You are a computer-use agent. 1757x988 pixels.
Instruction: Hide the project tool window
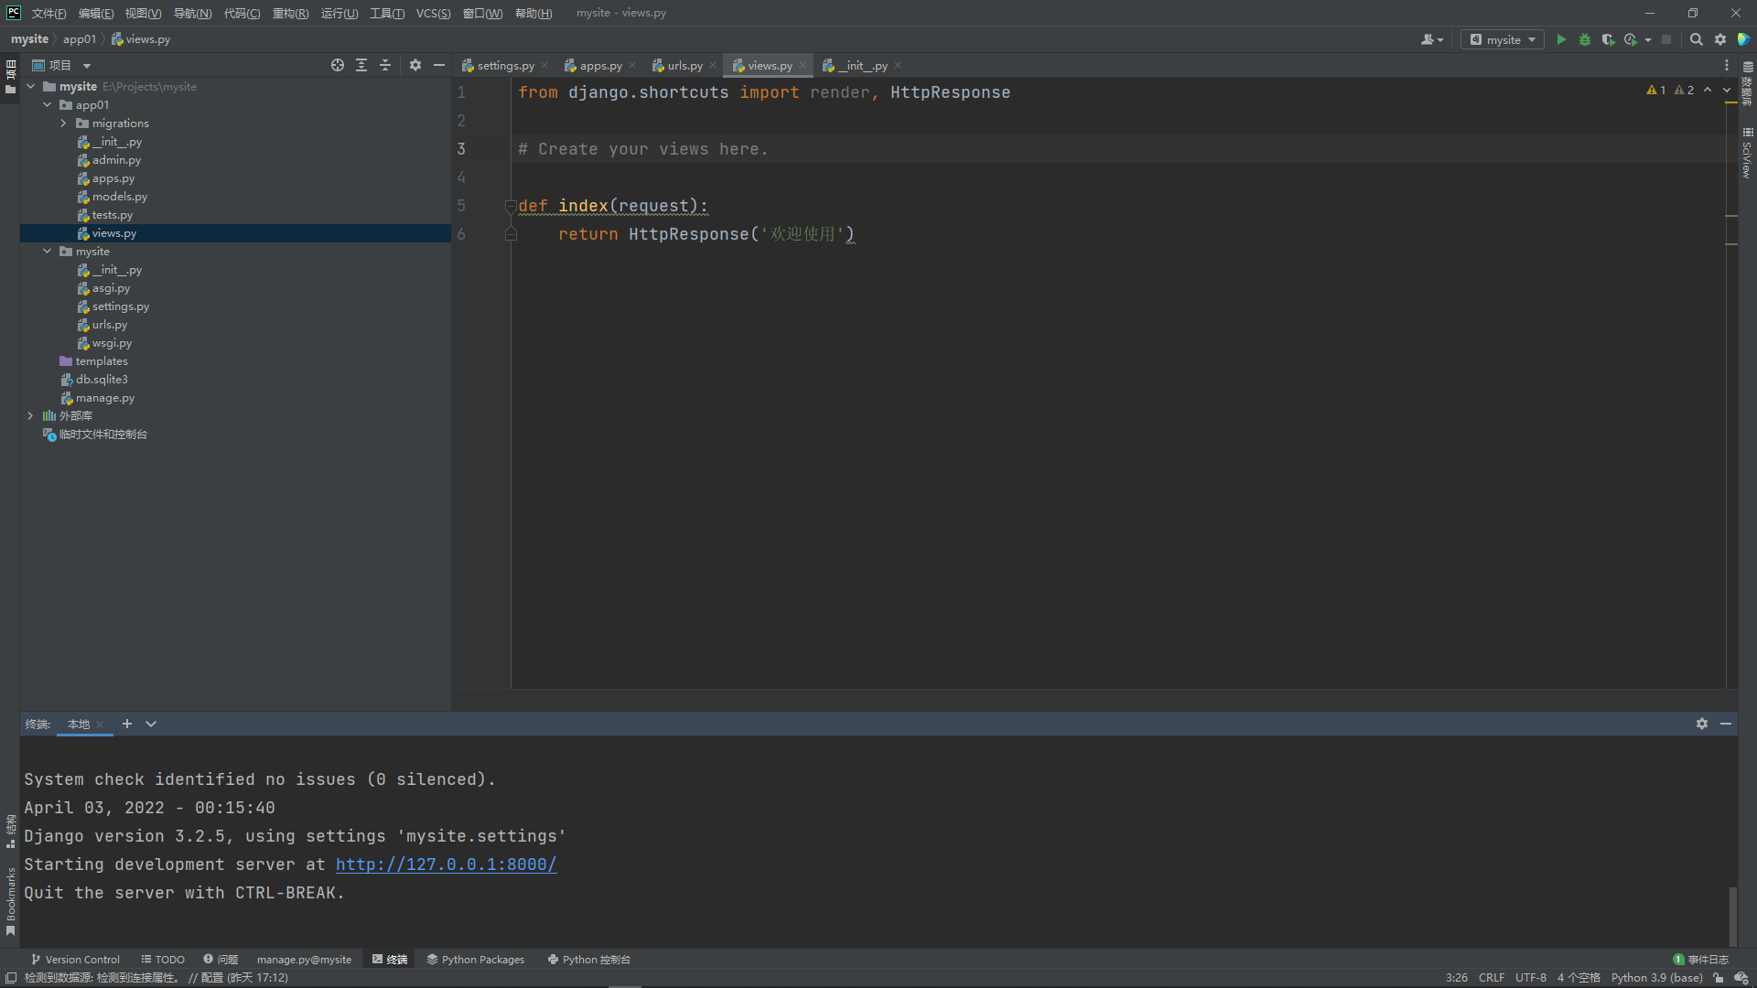click(439, 65)
